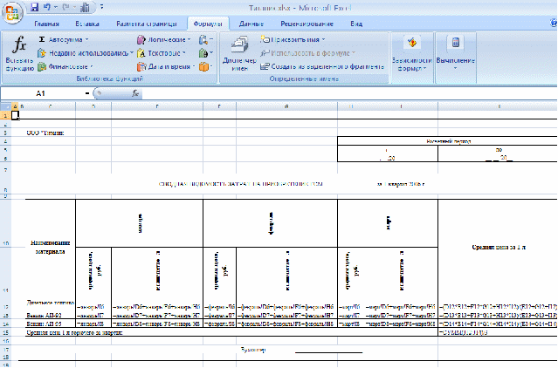Open the Автосумма dropdown
Viewport: 558px width, 368px height.
point(64,39)
